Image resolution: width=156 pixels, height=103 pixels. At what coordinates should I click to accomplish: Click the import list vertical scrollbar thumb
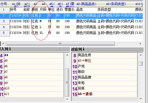pos(67,82)
